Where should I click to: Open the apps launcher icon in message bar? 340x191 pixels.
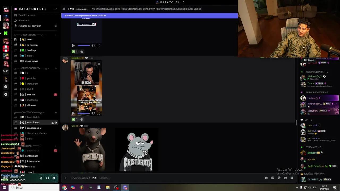coord(292,178)
